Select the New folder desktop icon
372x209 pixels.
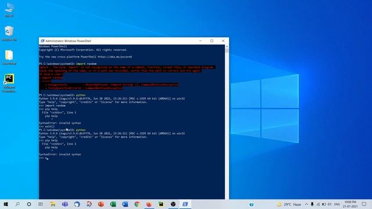click(x=9, y=57)
